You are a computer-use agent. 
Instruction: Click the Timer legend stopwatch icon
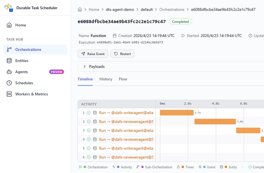pos(178,167)
